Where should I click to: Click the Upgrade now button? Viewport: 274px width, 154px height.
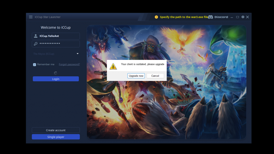coord(136,76)
